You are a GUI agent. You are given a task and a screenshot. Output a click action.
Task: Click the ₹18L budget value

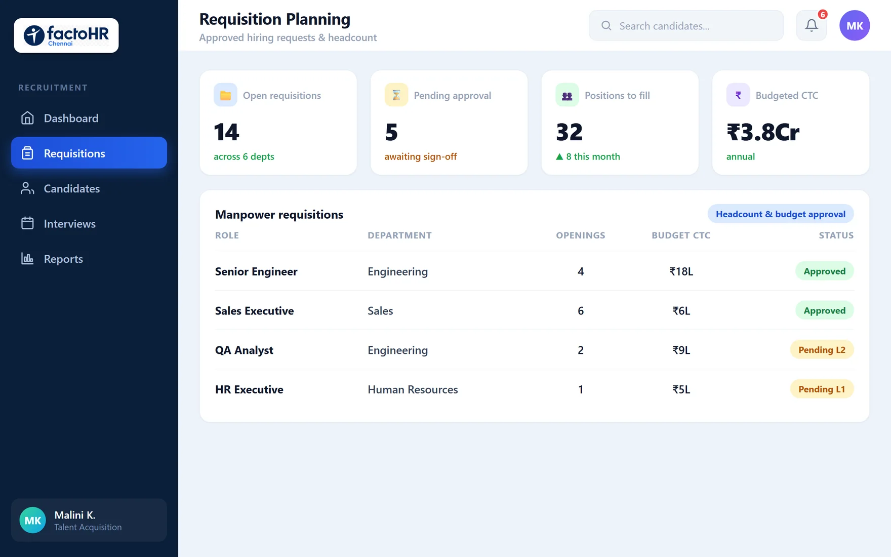[681, 271]
